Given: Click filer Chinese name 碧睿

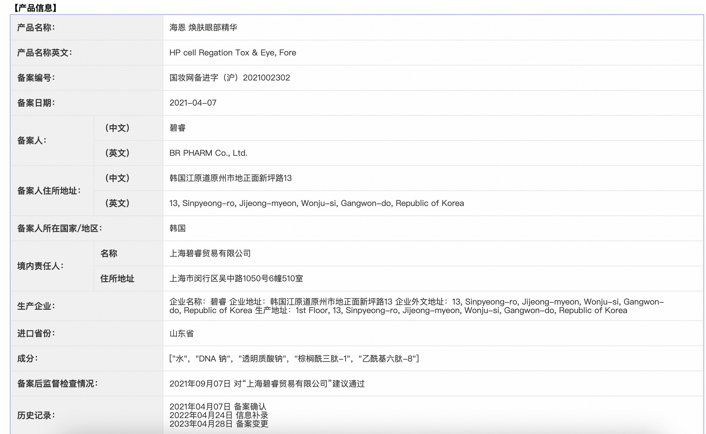Looking at the screenshot, I should click(177, 128).
